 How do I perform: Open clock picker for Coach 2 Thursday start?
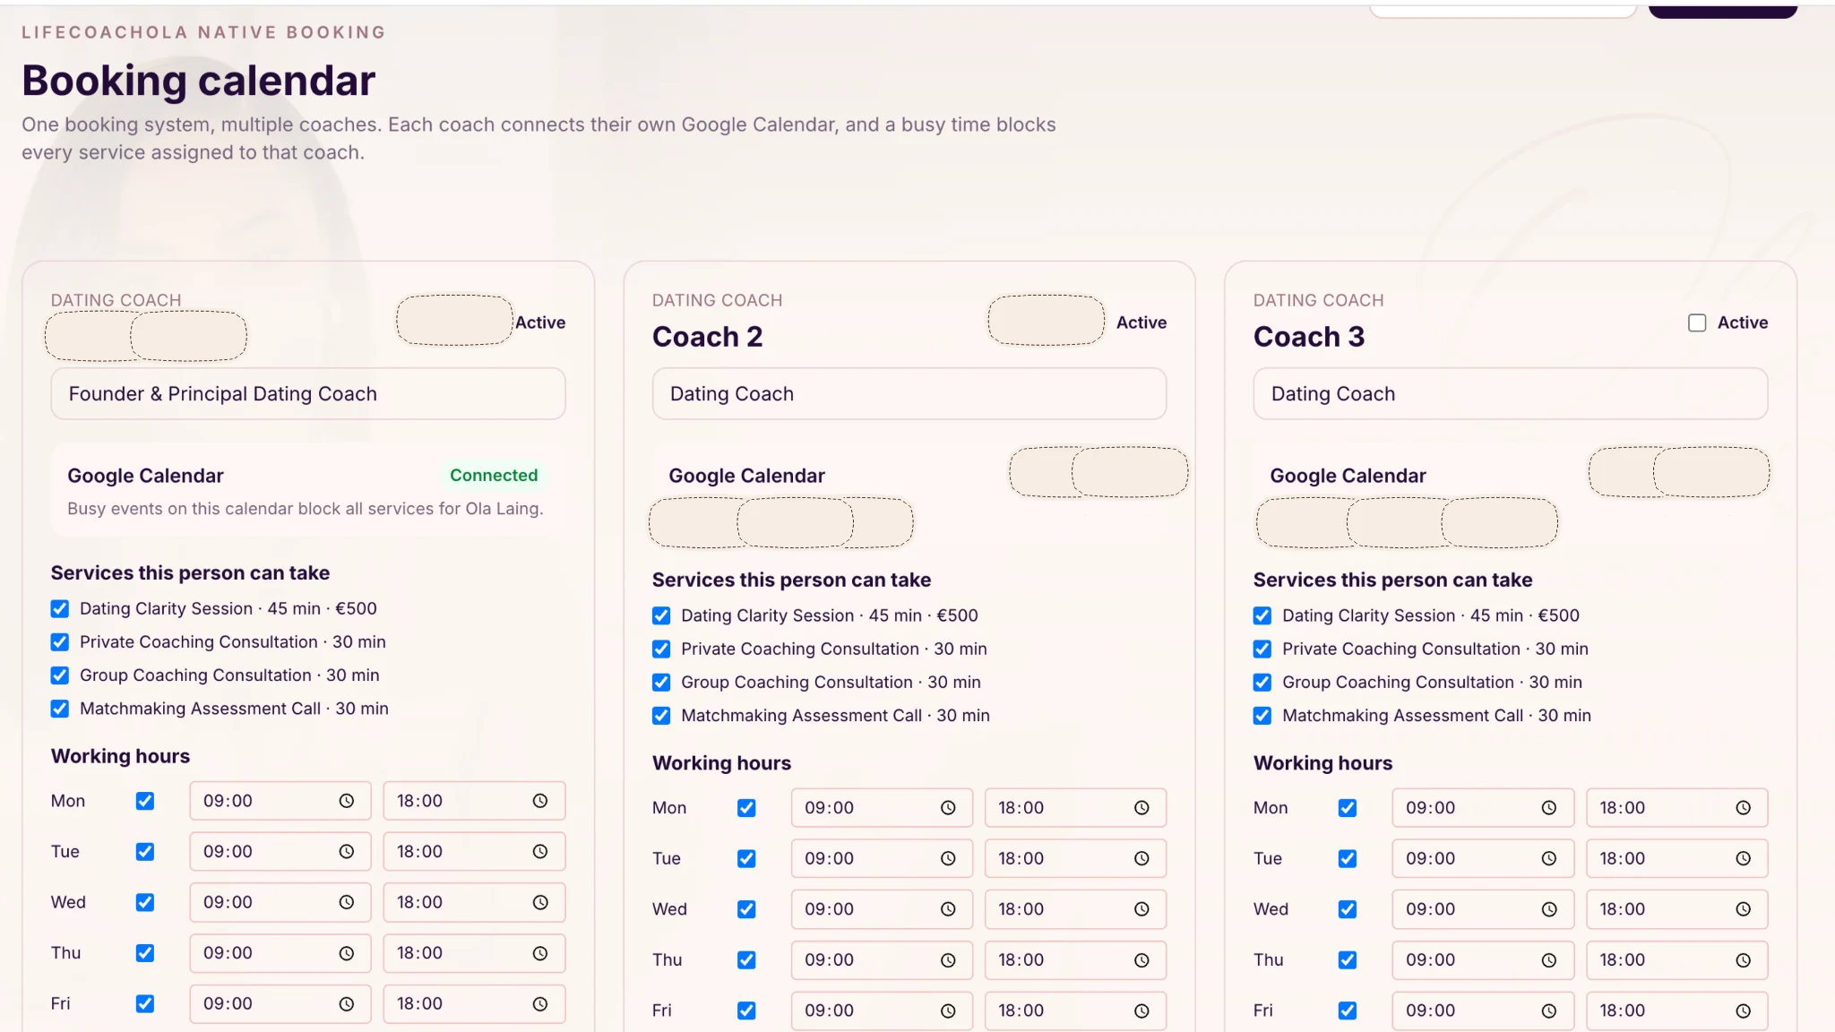click(948, 960)
